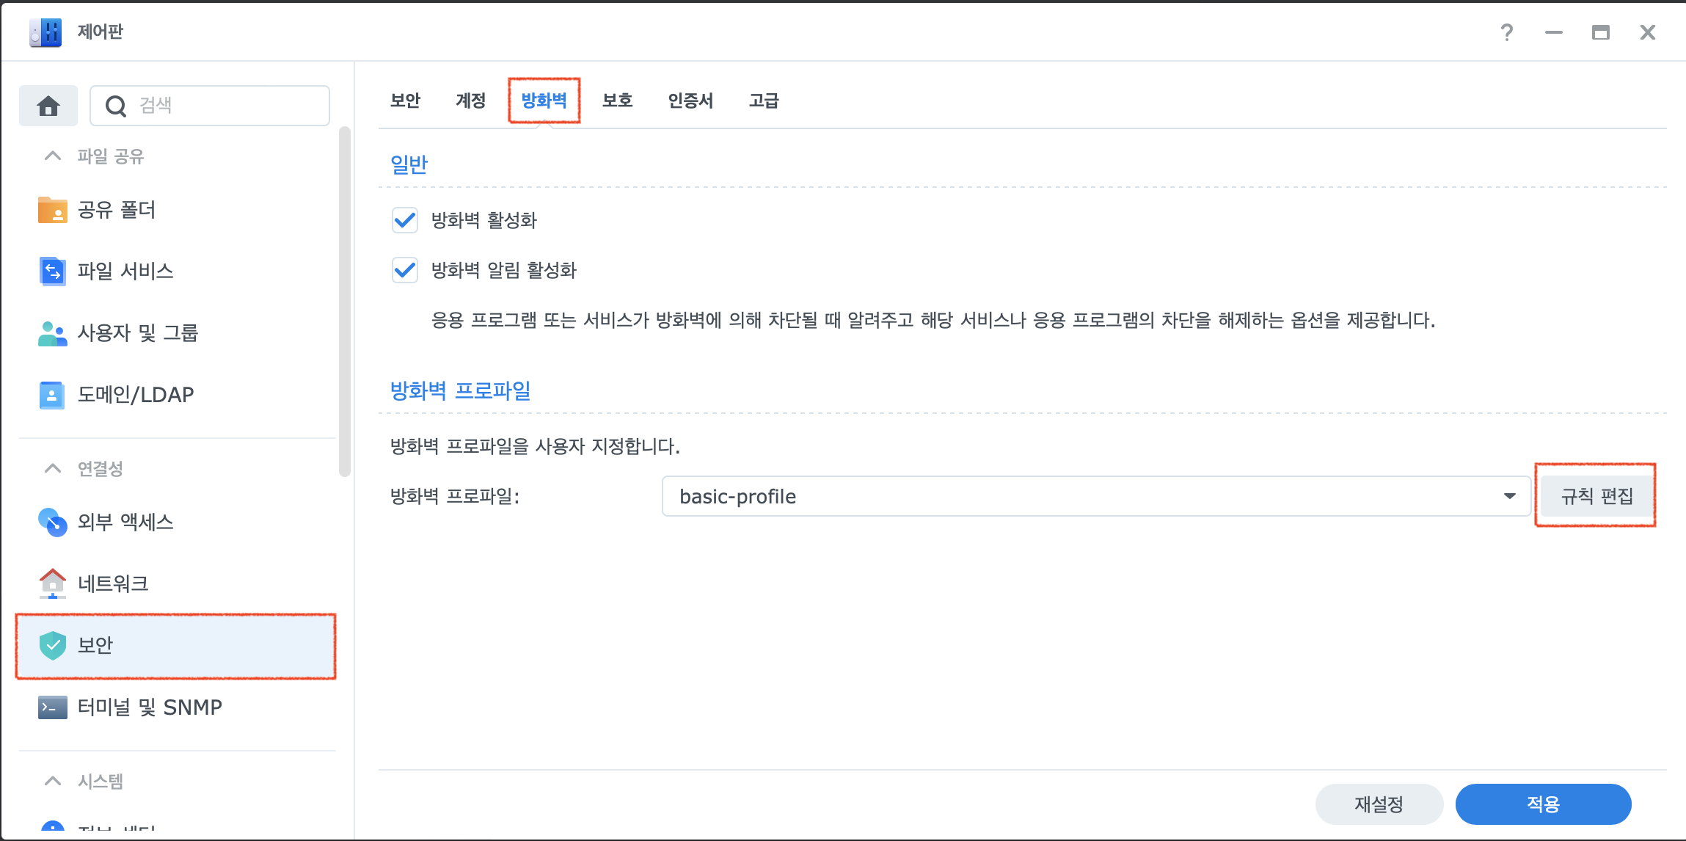Switch to the 인증서 tab
This screenshot has width=1686, height=841.
690,101
